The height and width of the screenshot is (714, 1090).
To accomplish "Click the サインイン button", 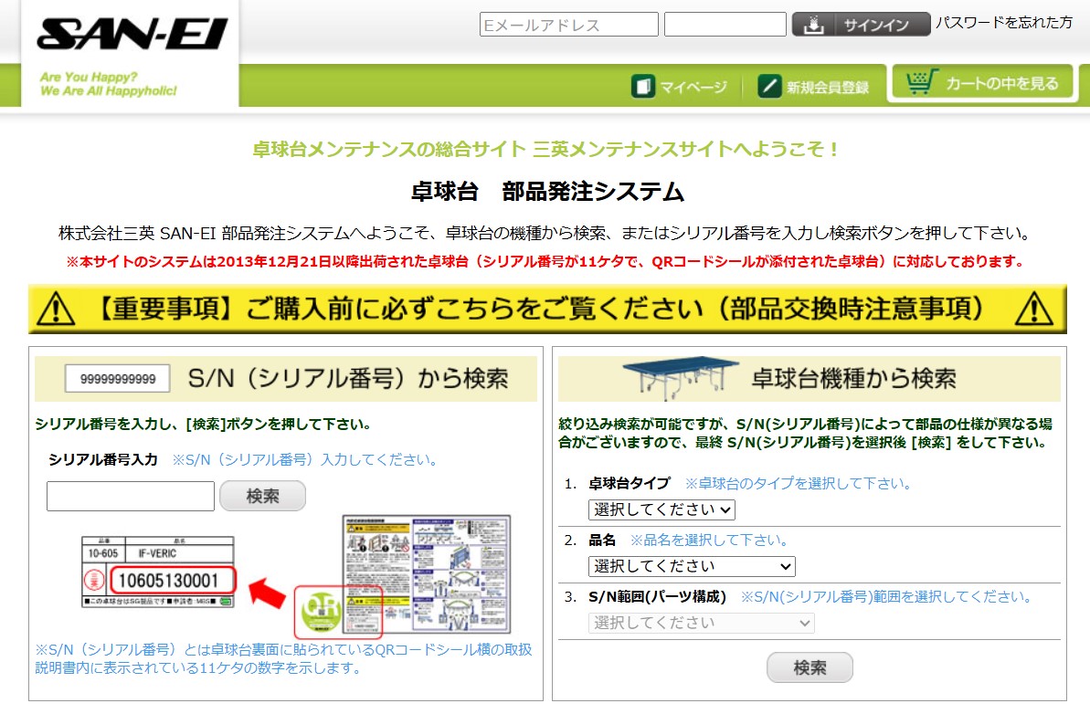I will 862,25.
